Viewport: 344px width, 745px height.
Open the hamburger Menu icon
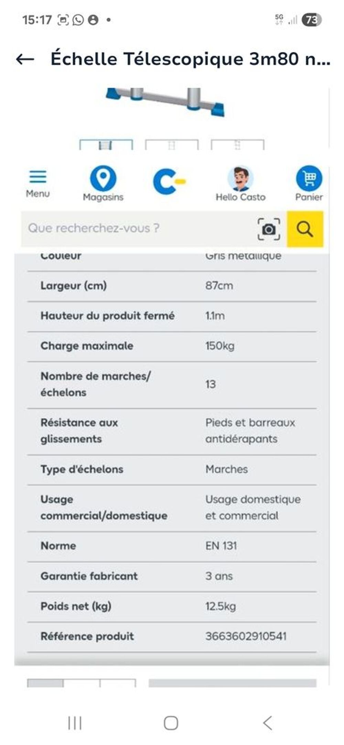pos(37,176)
